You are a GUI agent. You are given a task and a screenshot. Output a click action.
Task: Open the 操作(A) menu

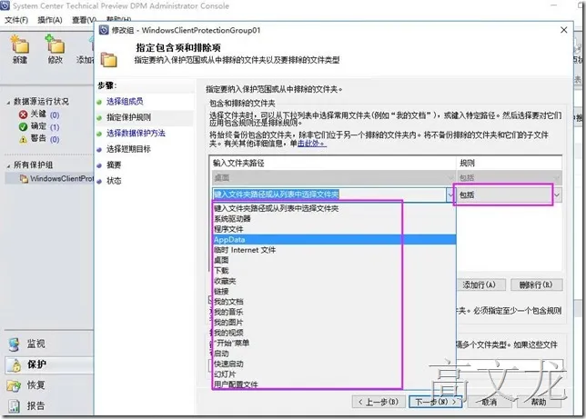(x=49, y=20)
